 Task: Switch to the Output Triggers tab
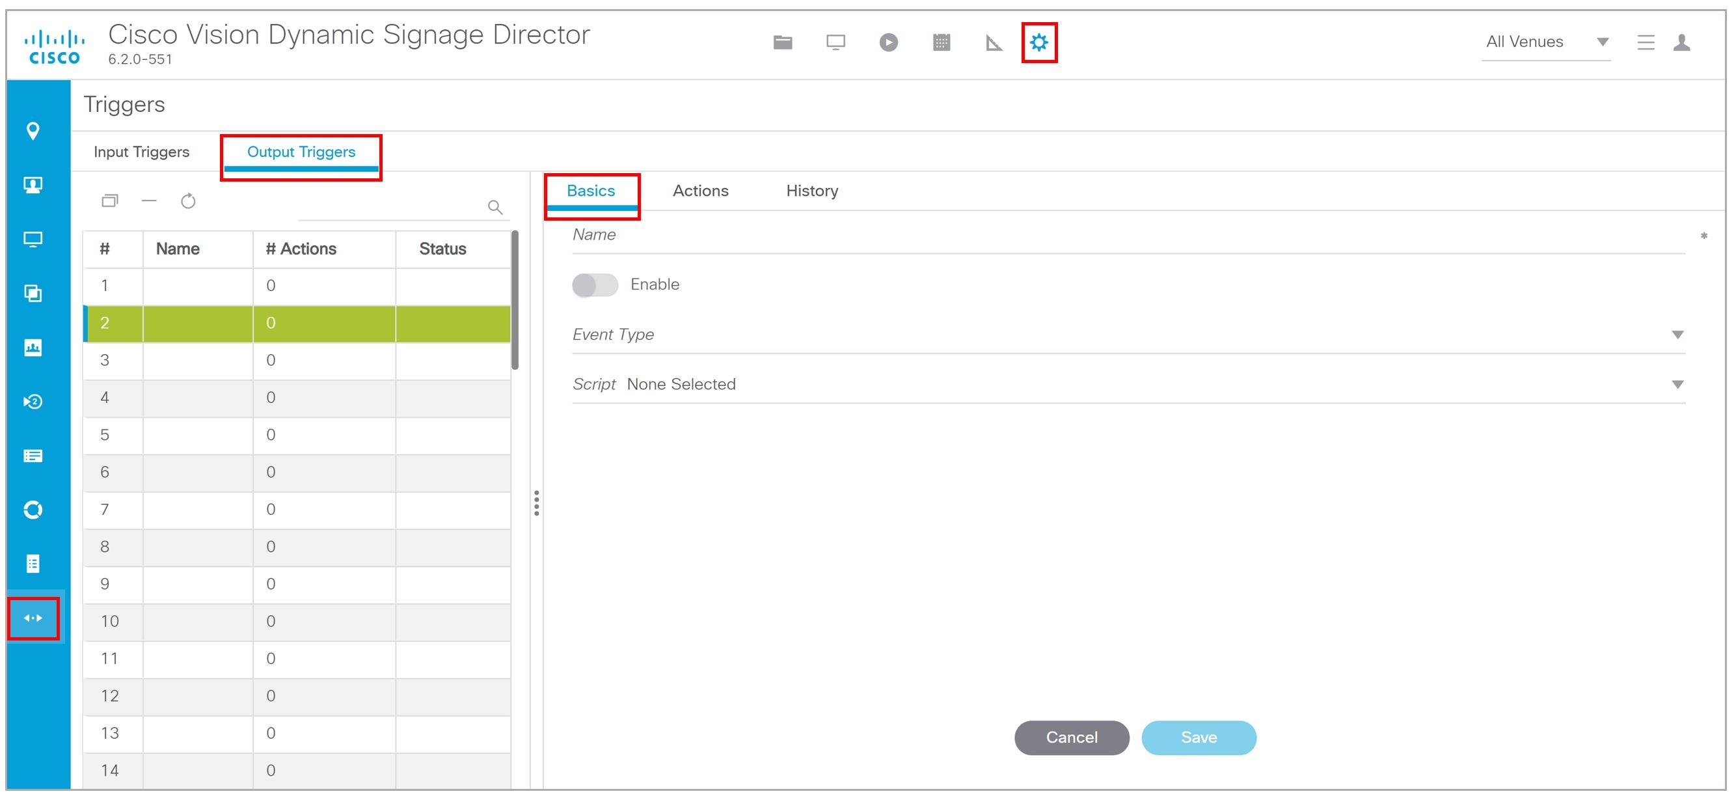click(301, 152)
